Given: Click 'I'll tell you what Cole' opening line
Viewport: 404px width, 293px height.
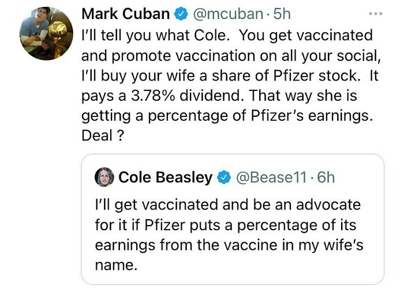Looking at the screenshot, I should click(155, 35).
